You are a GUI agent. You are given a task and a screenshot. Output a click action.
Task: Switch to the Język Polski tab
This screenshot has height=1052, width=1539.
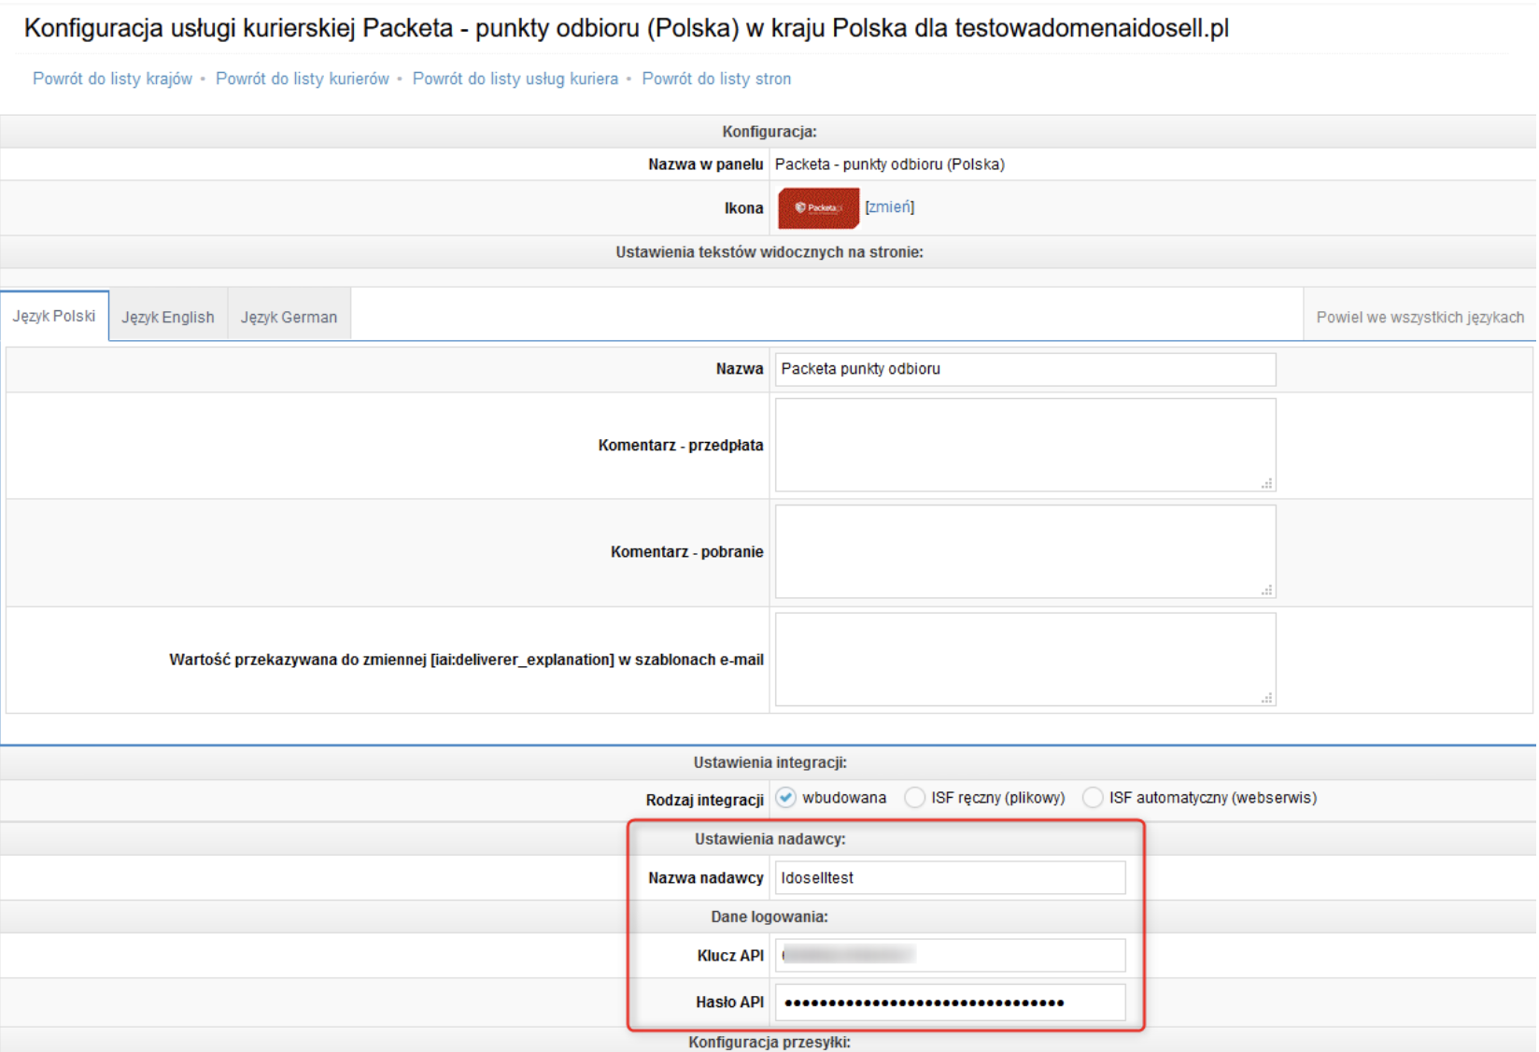pyautogui.click(x=54, y=316)
